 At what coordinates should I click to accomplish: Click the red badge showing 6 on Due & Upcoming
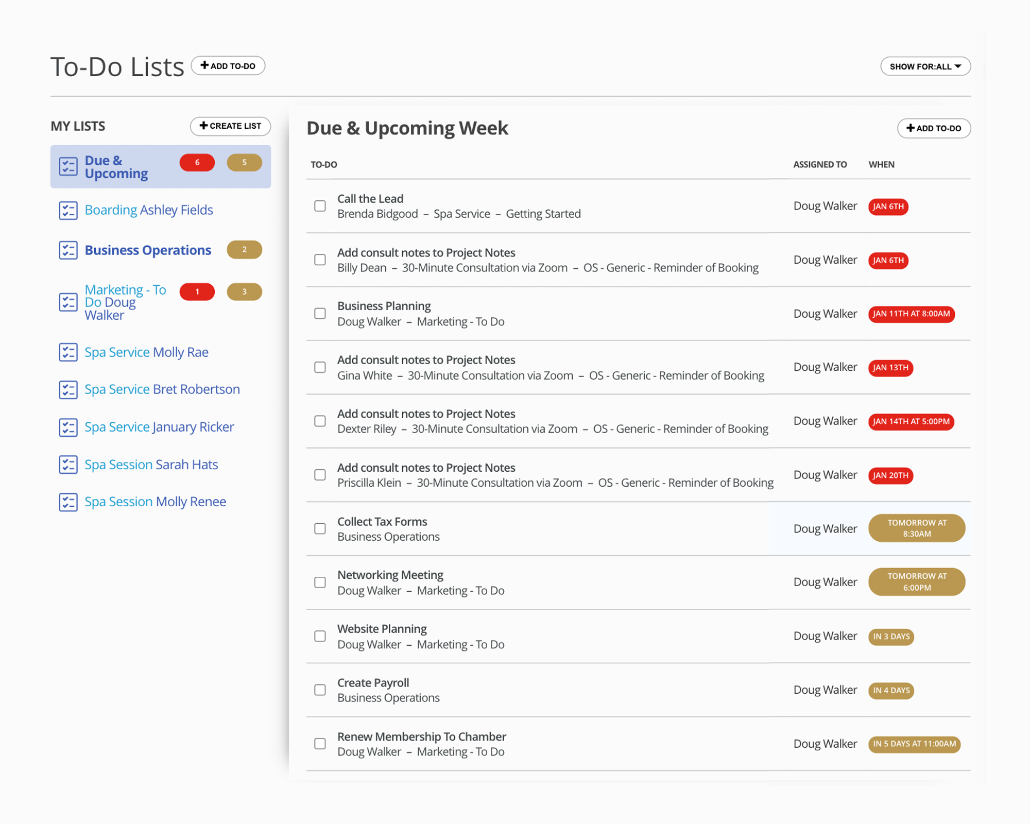[197, 162]
